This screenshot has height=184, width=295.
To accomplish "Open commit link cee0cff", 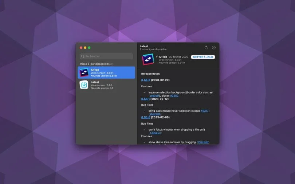I will click(x=154, y=96).
